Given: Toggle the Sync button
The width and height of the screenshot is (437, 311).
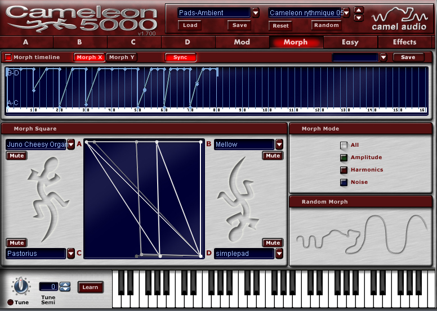Looking at the screenshot, I should 180,57.
